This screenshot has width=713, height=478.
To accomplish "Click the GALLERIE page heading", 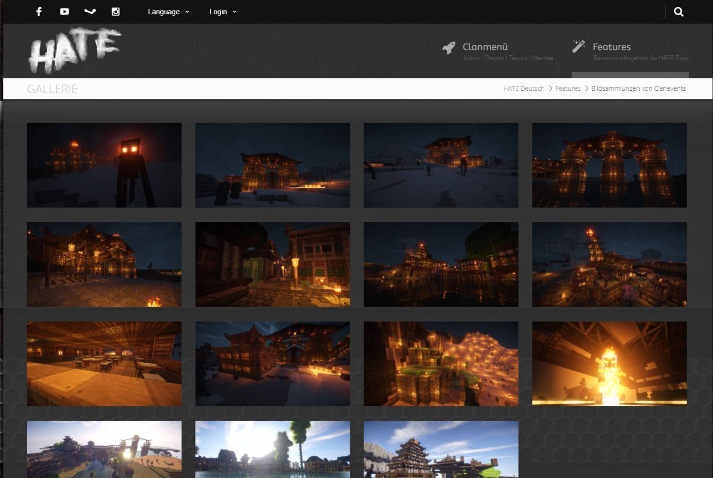I will pyautogui.click(x=52, y=89).
